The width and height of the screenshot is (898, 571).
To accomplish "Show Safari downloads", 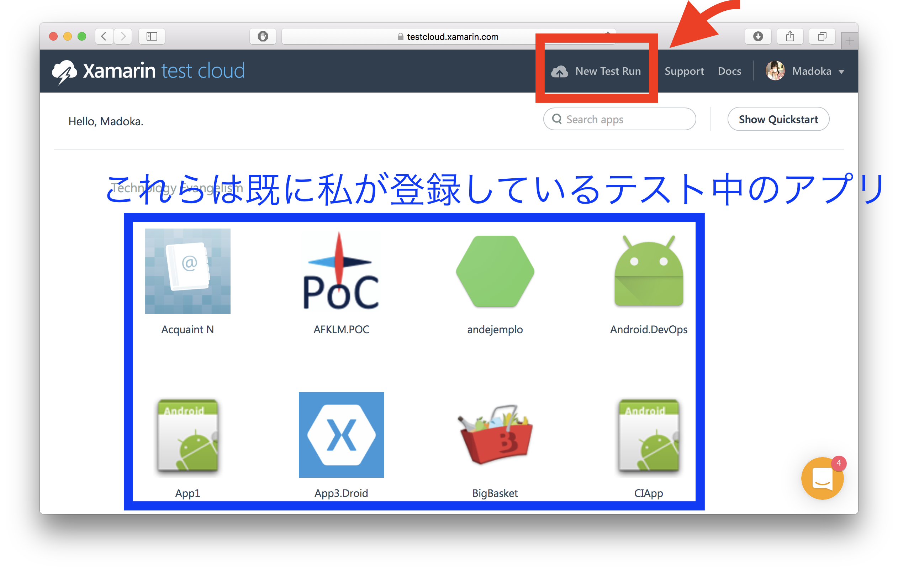I will [x=758, y=36].
